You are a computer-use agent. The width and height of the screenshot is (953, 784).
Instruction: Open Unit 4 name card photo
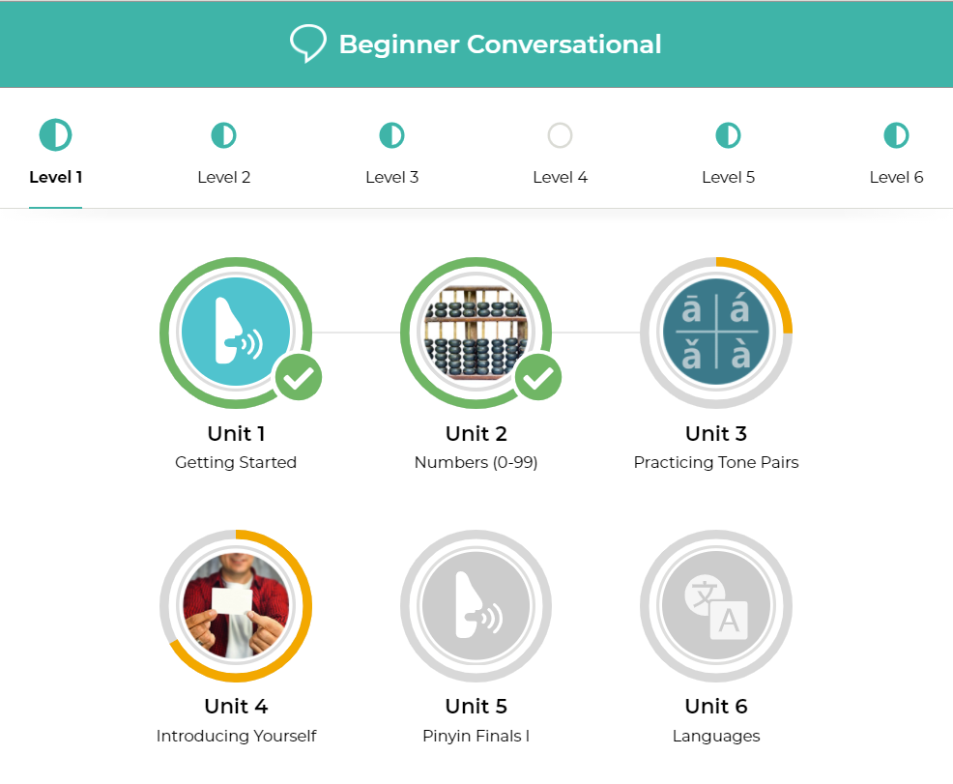coord(236,605)
